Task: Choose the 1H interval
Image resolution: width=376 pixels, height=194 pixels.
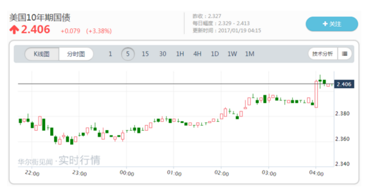Action: [x=180, y=54]
